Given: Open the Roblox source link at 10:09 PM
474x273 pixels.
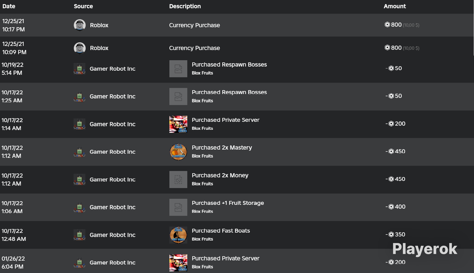Looking at the screenshot, I should (x=99, y=48).
